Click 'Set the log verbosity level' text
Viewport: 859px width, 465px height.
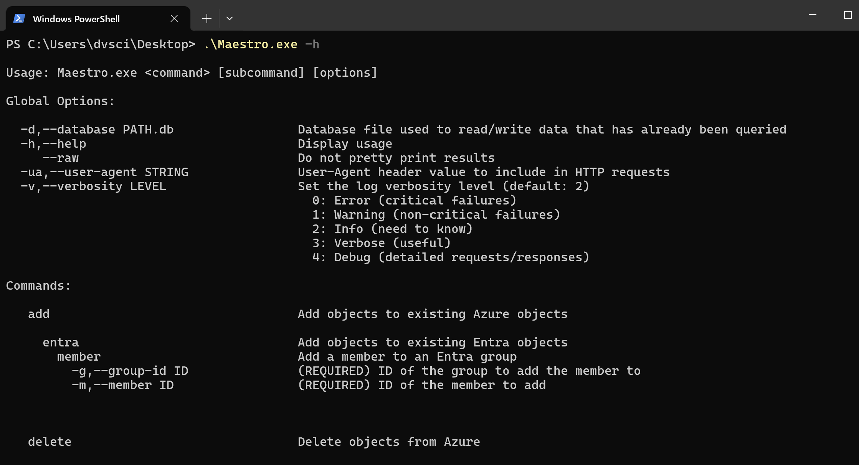pos(444,186)
